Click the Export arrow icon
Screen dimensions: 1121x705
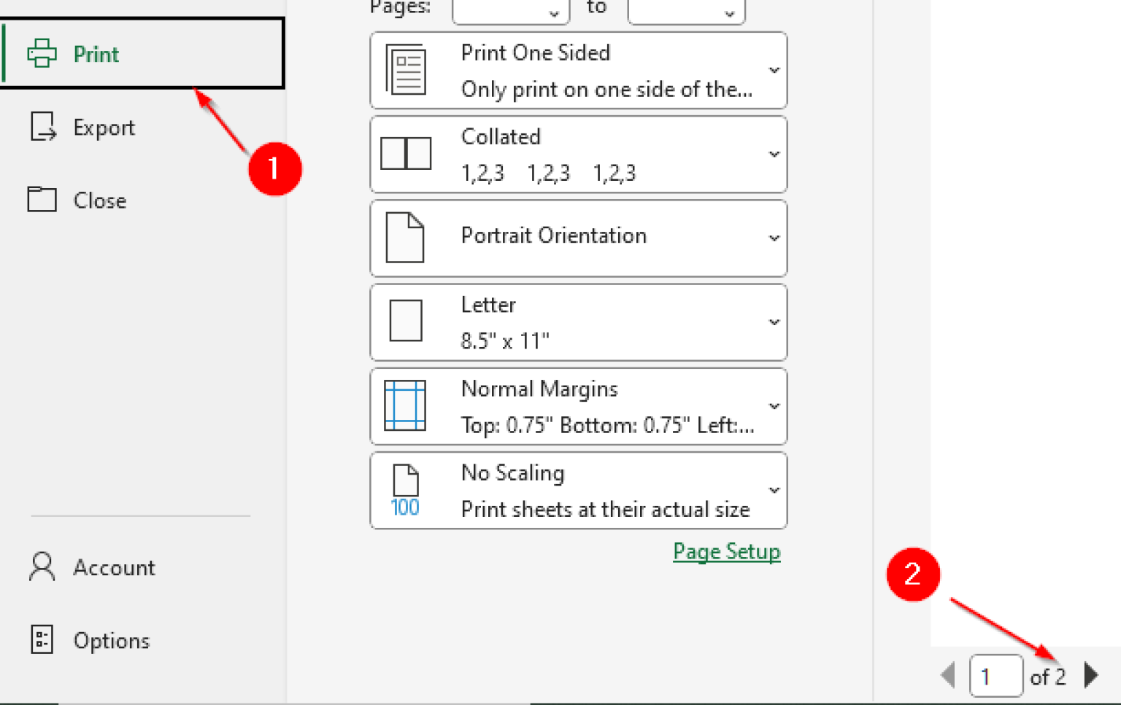coord(42,126)
